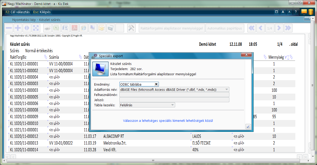Screen dimensions: 317x165
Task: Print the report using the printer icon
Action: 47,28
